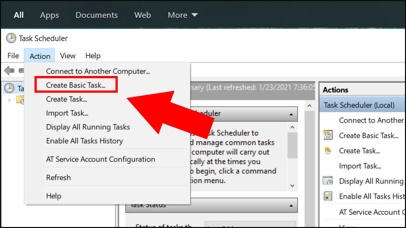406x228 pixels.
Task: Collapse the Task Status section
Action: coord(291,206)
